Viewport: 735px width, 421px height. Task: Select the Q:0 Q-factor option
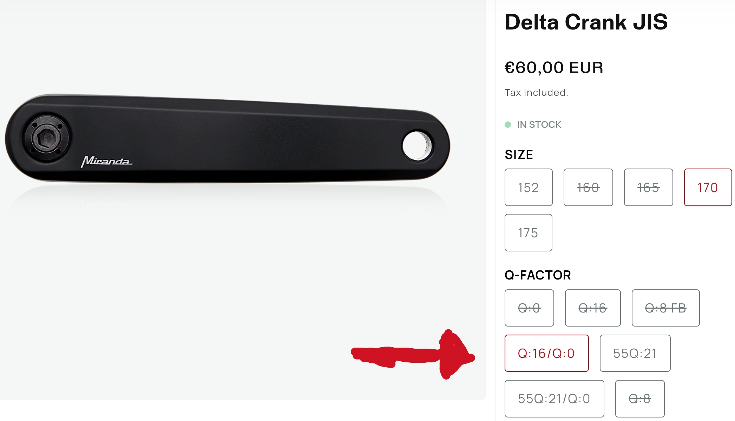pos(529,308)
